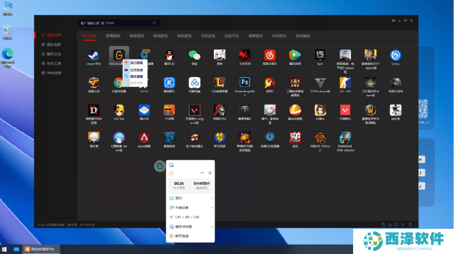
Task: Launch the Epic Games icon
Action: pyautogui.click(x=320, y=55)
